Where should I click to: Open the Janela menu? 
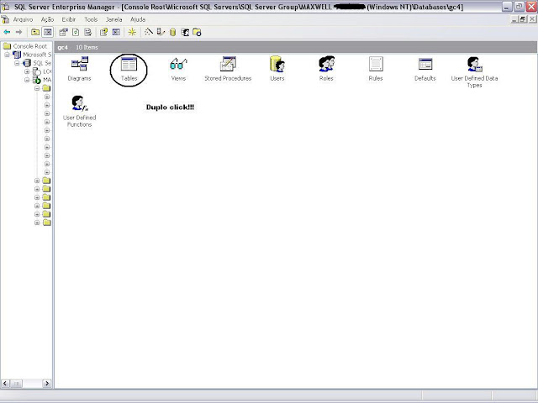coord(114,19)
